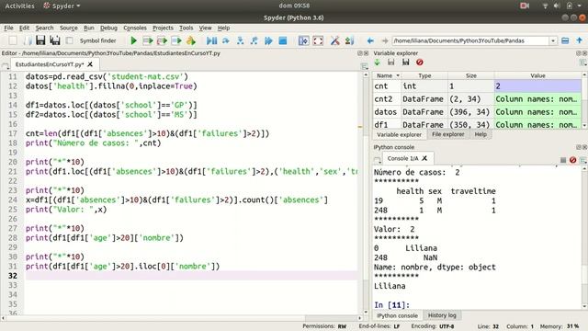Switch to File explorer tab
Viewport: 588px width, 331px height.
[447, 134]
